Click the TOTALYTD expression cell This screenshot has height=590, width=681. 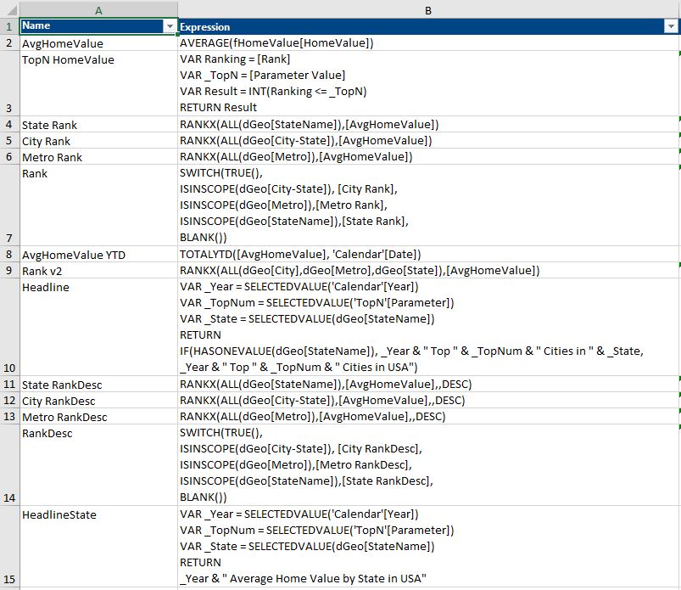click(x=427, y=255)
